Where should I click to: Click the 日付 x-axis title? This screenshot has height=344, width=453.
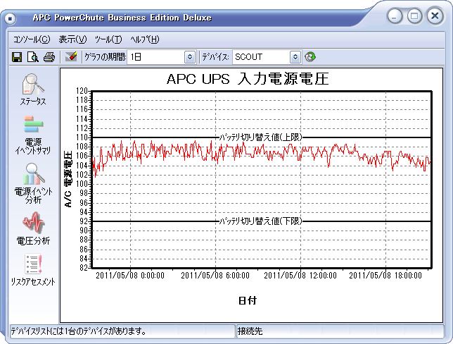(x=248, y=300)
